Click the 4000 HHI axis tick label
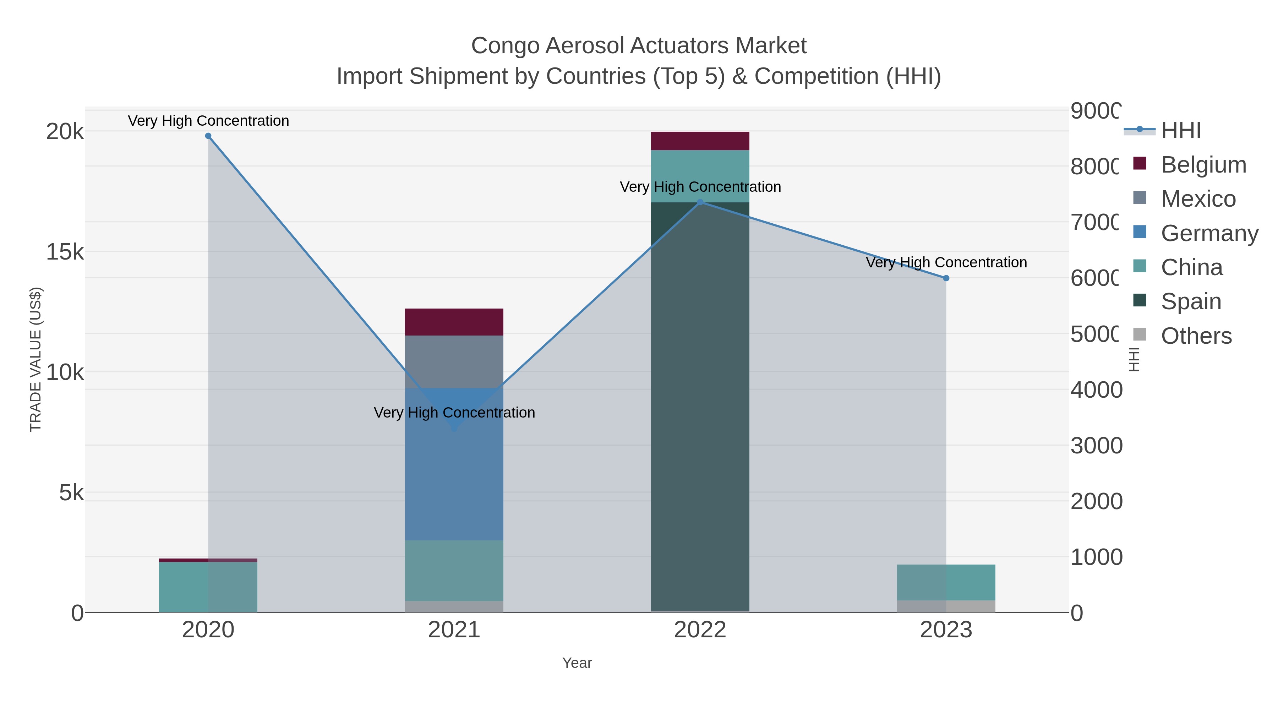This screenshot has height=719, width=1278. [1097, 390]
